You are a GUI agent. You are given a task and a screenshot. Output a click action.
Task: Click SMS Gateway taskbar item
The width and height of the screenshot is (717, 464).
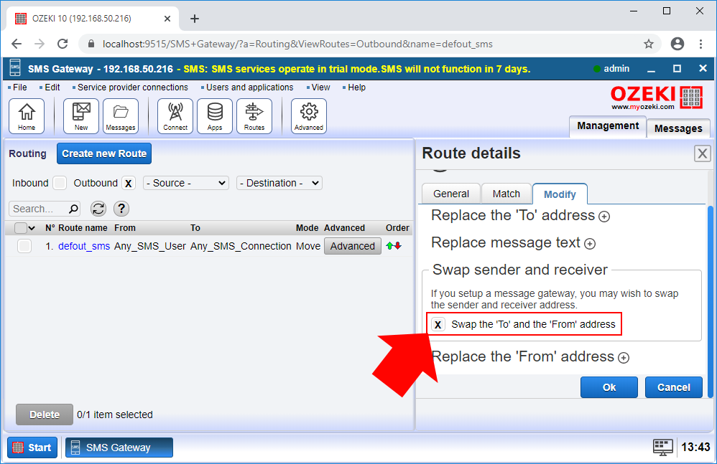(119, 448)
